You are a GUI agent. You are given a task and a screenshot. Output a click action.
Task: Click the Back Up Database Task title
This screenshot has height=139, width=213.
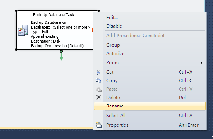pos(53,15)
